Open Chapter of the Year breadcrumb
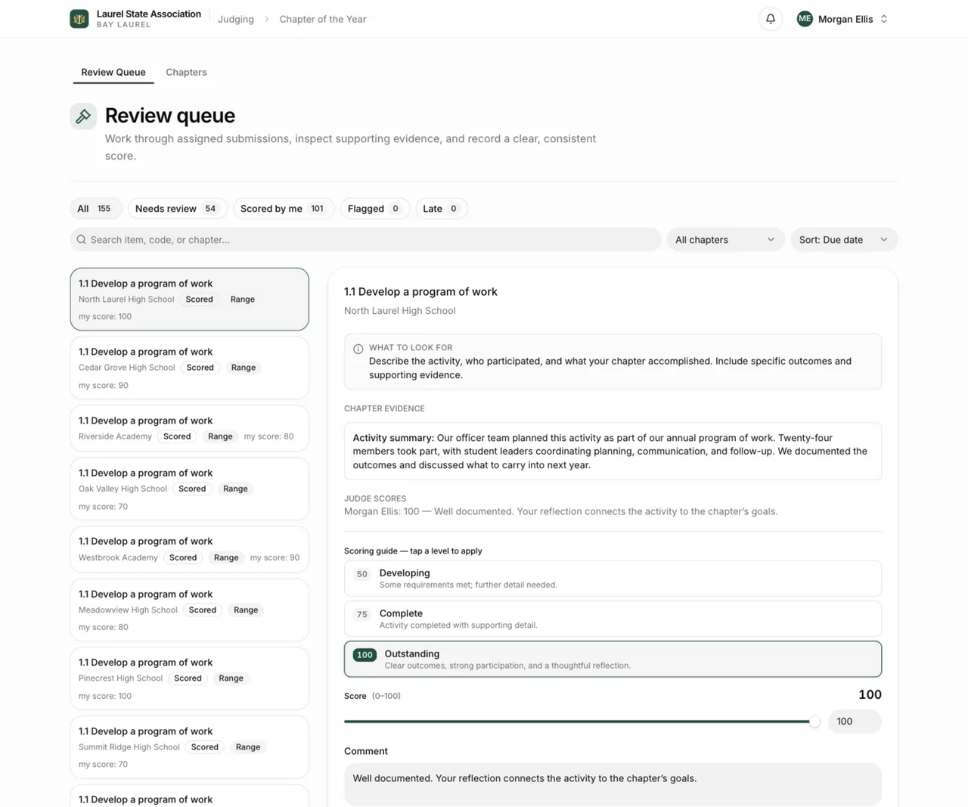This screenshot has height=807, width=968. (323, 19)
